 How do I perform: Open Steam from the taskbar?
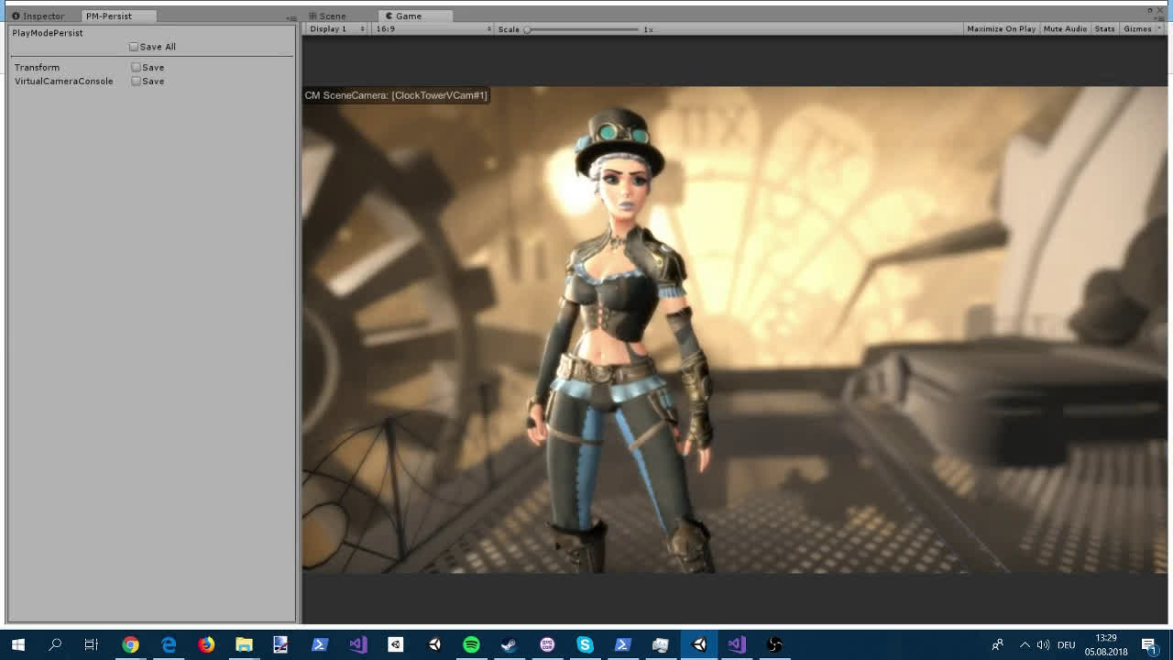509,644
